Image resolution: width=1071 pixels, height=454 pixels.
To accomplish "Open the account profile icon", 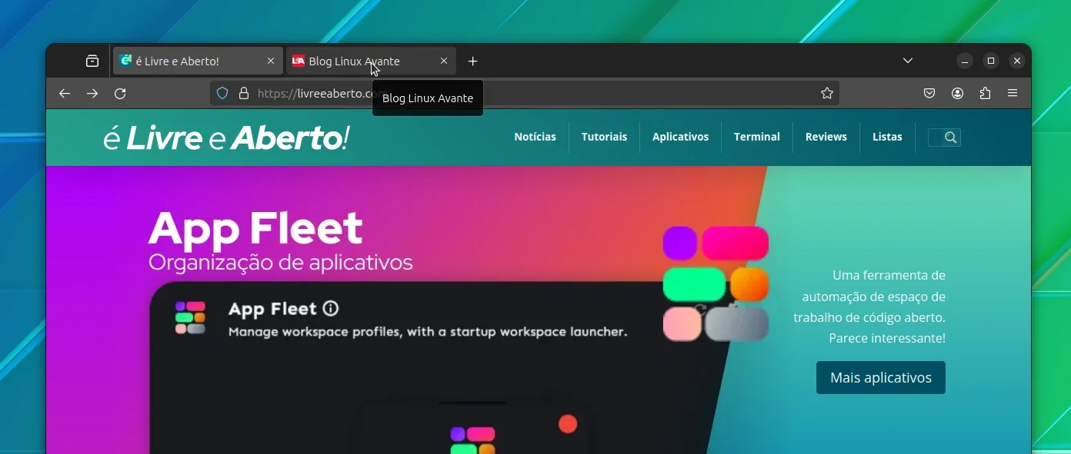I will [957, 93].
